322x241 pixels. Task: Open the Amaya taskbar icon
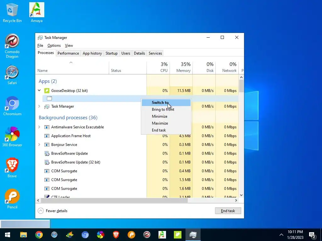click(x=162, y=235)
